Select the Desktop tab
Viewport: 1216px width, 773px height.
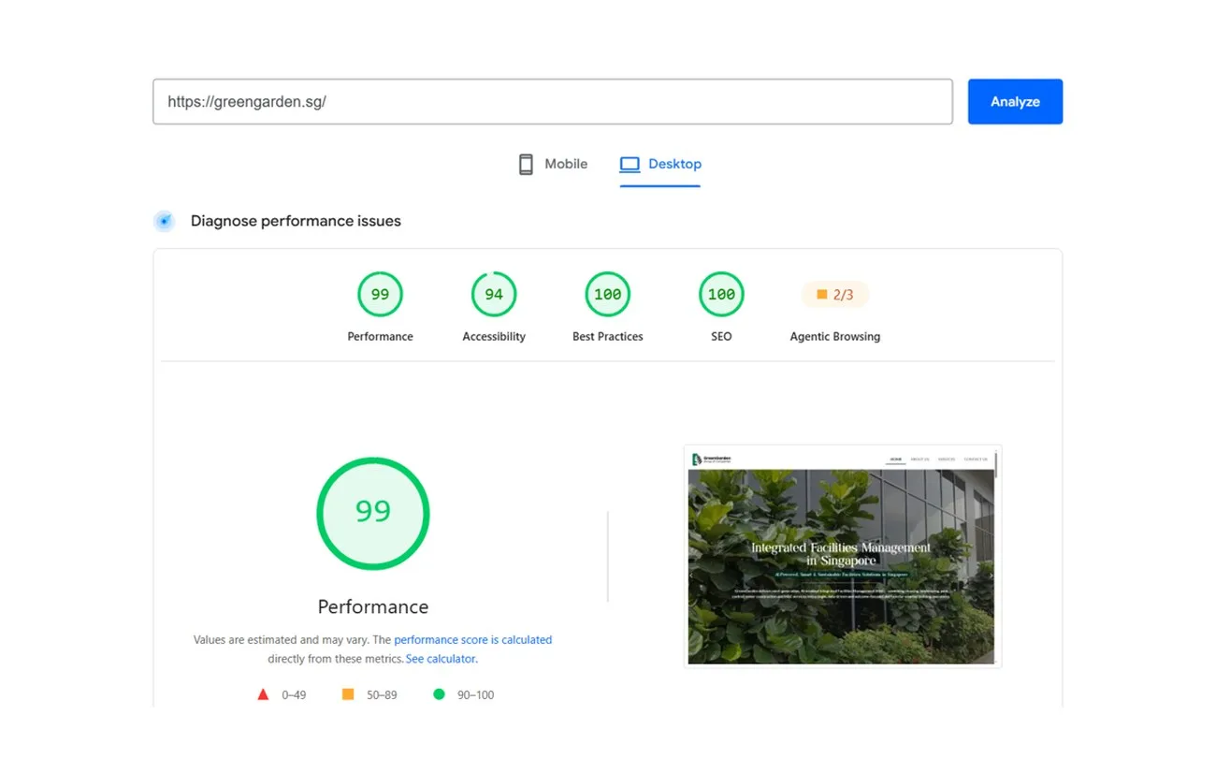coord(659,165)
